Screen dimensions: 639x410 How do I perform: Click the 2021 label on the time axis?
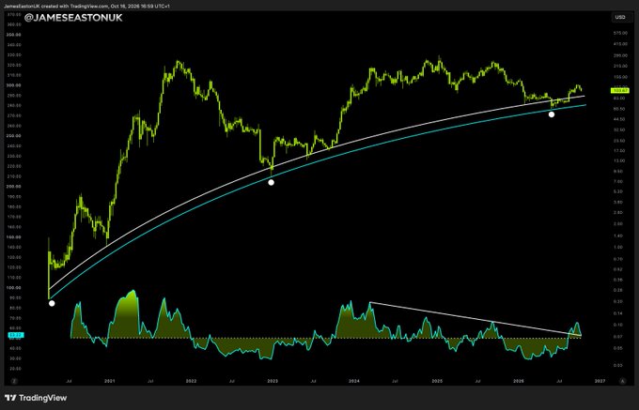coord(110,381)
